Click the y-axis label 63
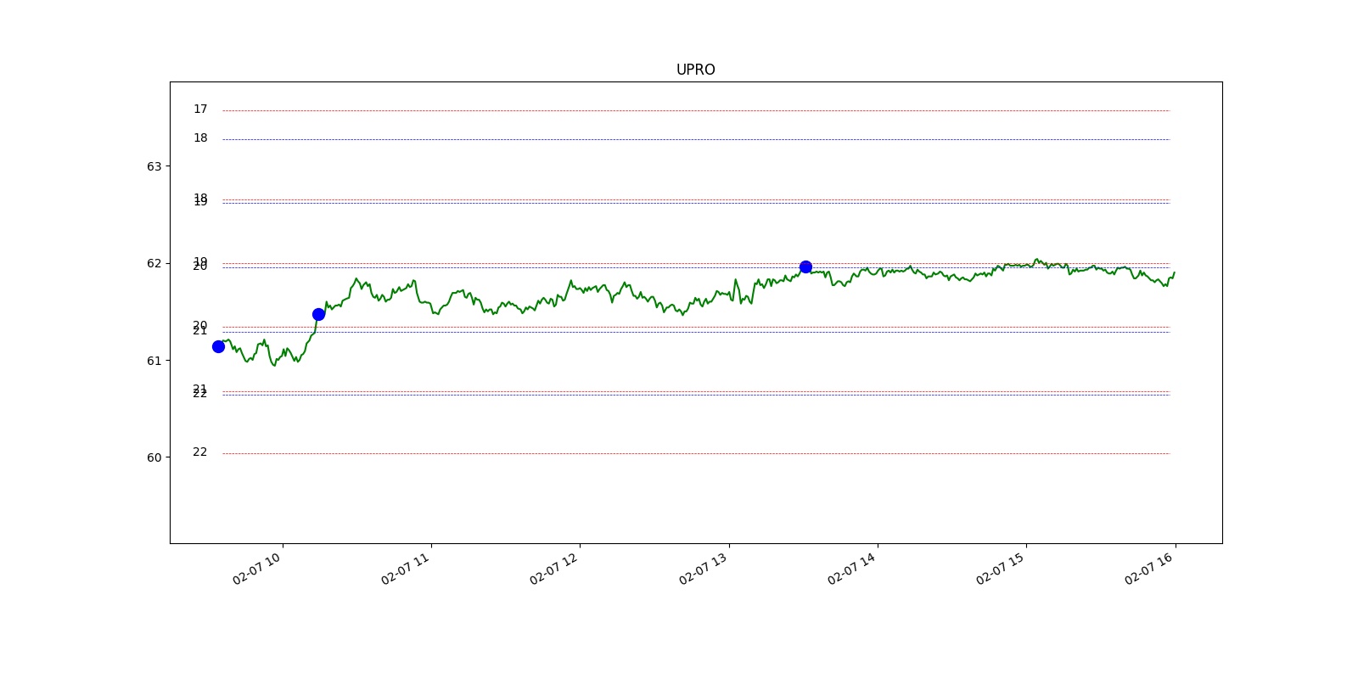This screenshot has height=679, width=1358. 154,166
